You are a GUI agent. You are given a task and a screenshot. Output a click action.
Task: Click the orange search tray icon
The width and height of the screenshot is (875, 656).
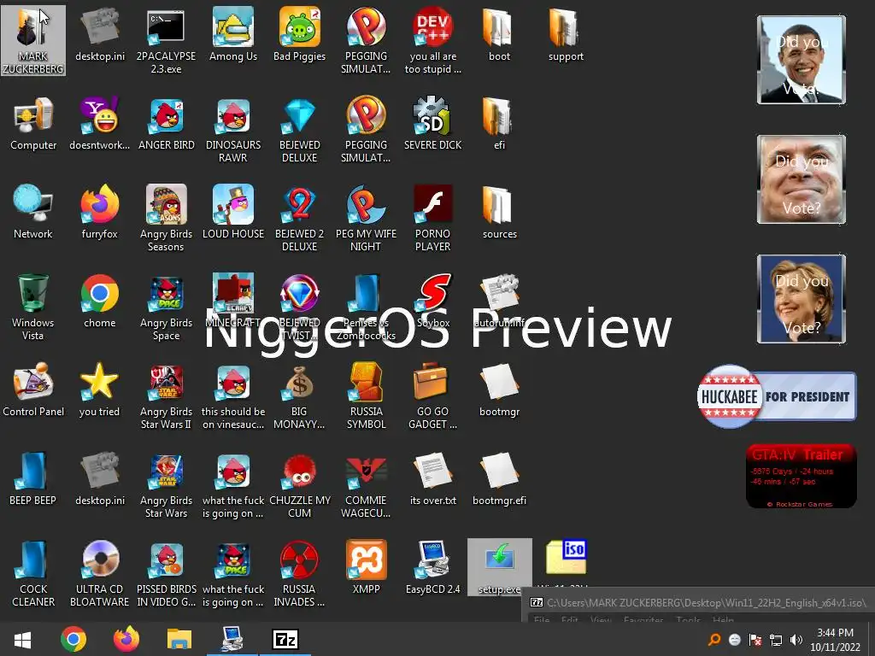coord(714,640)
